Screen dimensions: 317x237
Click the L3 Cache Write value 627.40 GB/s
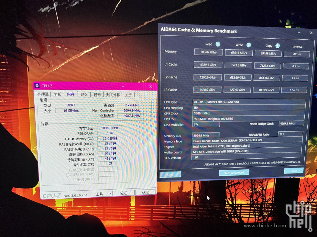click(x=237, y=90)
